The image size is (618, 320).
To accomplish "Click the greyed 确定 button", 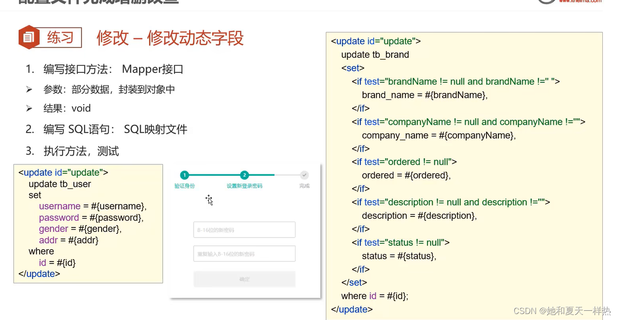I will click(x=244, y=279).
